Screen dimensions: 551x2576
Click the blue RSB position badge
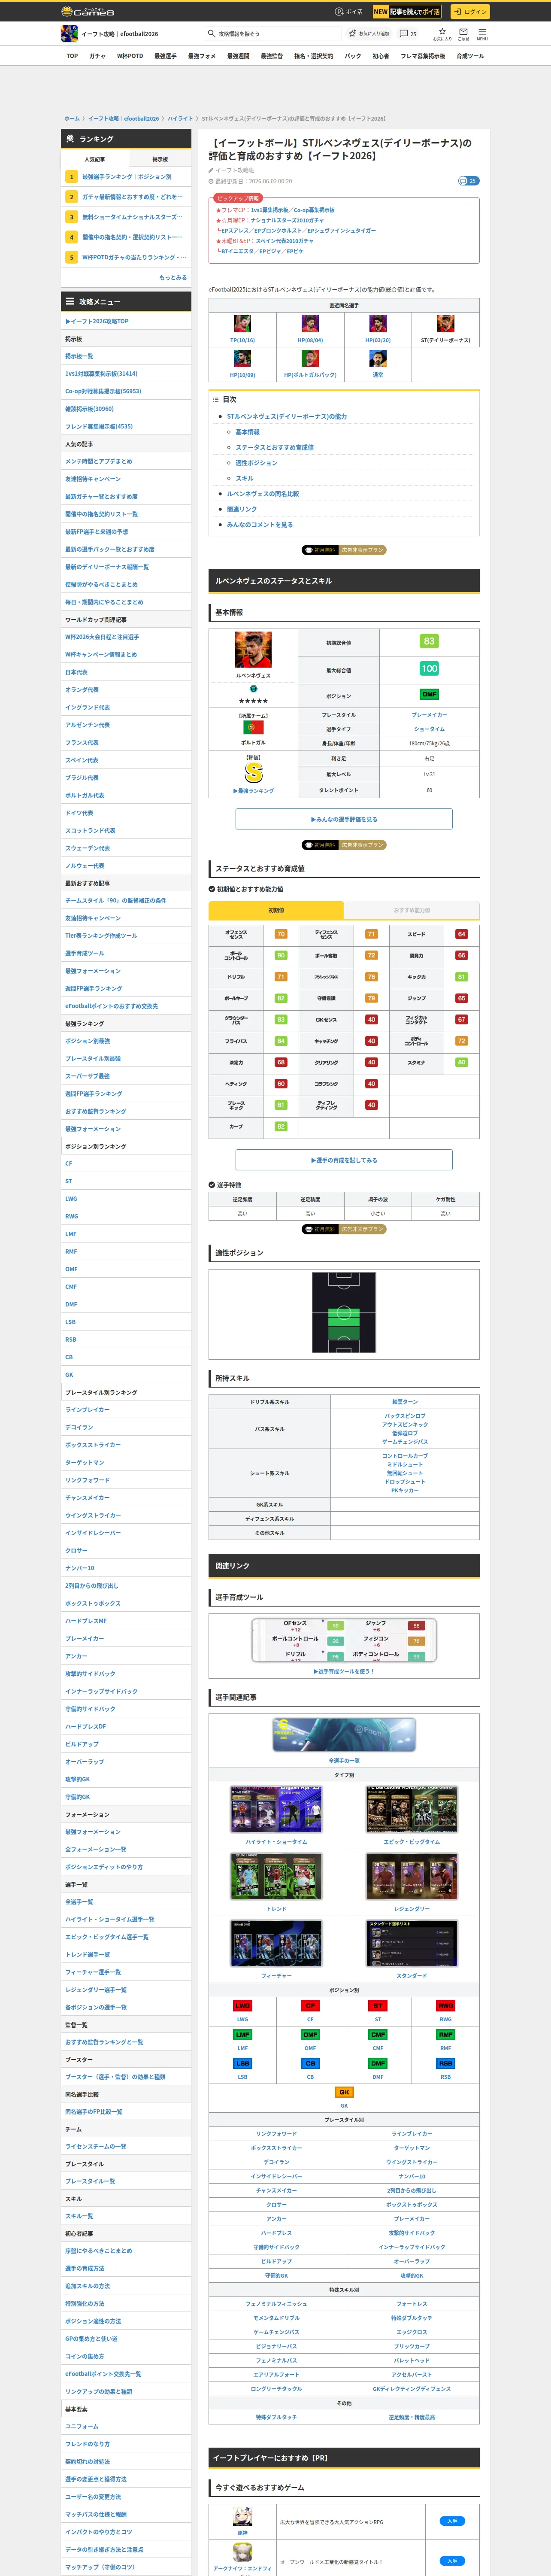click(446, 2063)
